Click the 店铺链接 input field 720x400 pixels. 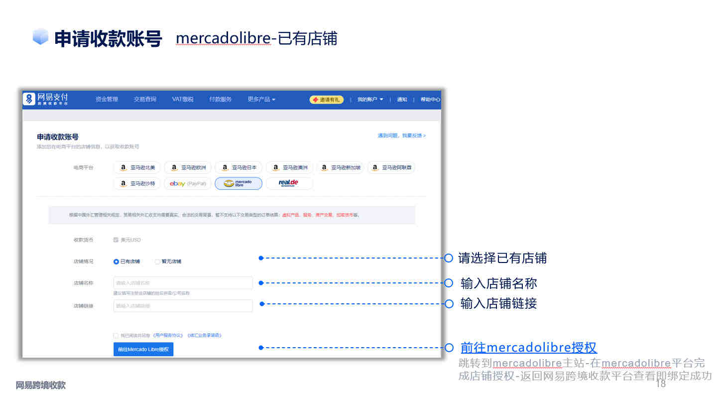pos(183,306)
